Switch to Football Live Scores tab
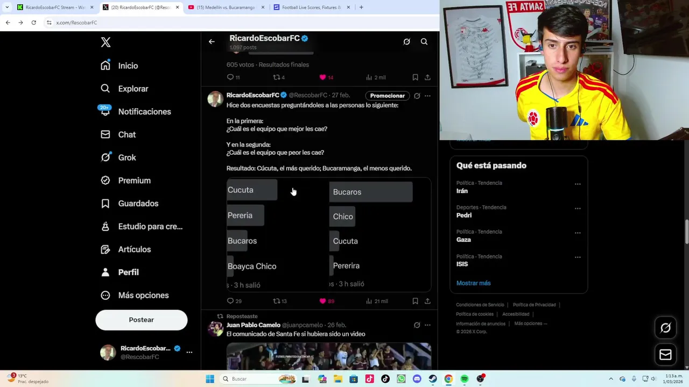This screenshot has height=387, width=689. 311,8
